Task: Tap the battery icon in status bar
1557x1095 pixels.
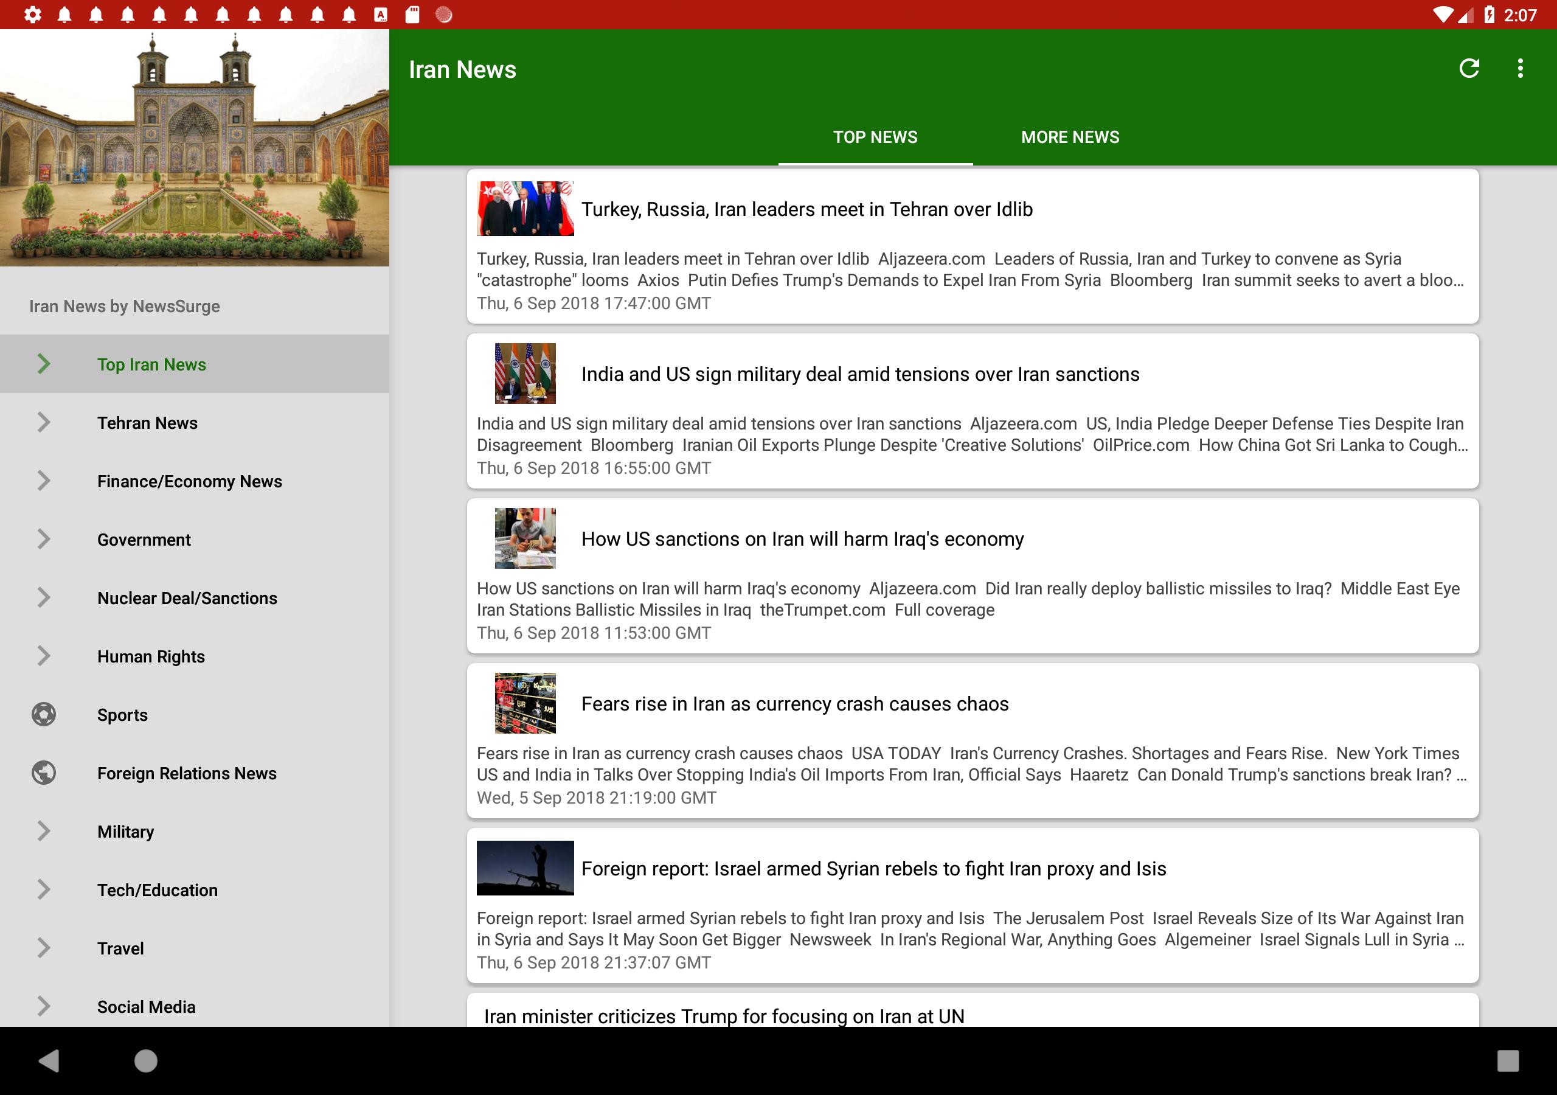Action: 1489,14
